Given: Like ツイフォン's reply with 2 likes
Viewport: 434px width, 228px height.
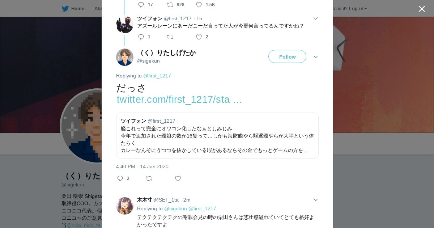Looking at the screenshot, I should coord(199,37).
